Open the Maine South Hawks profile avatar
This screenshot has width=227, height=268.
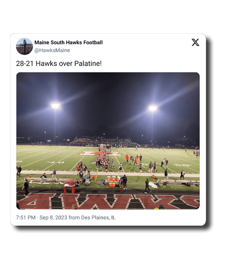pos(24,46)
